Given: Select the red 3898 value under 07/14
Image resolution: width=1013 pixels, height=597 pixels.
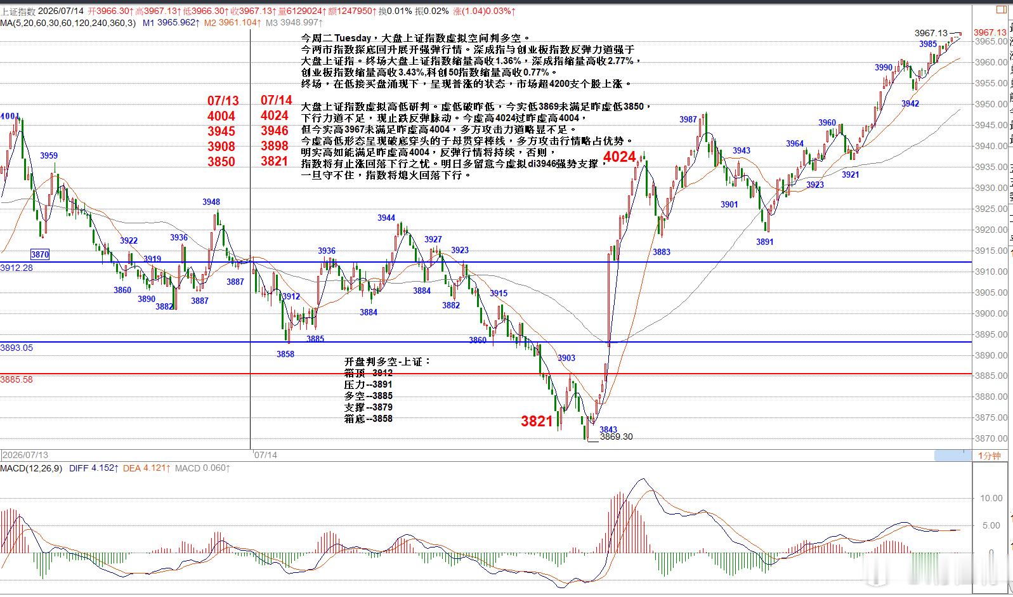Looking at the screenshot, I should (275, 146).
